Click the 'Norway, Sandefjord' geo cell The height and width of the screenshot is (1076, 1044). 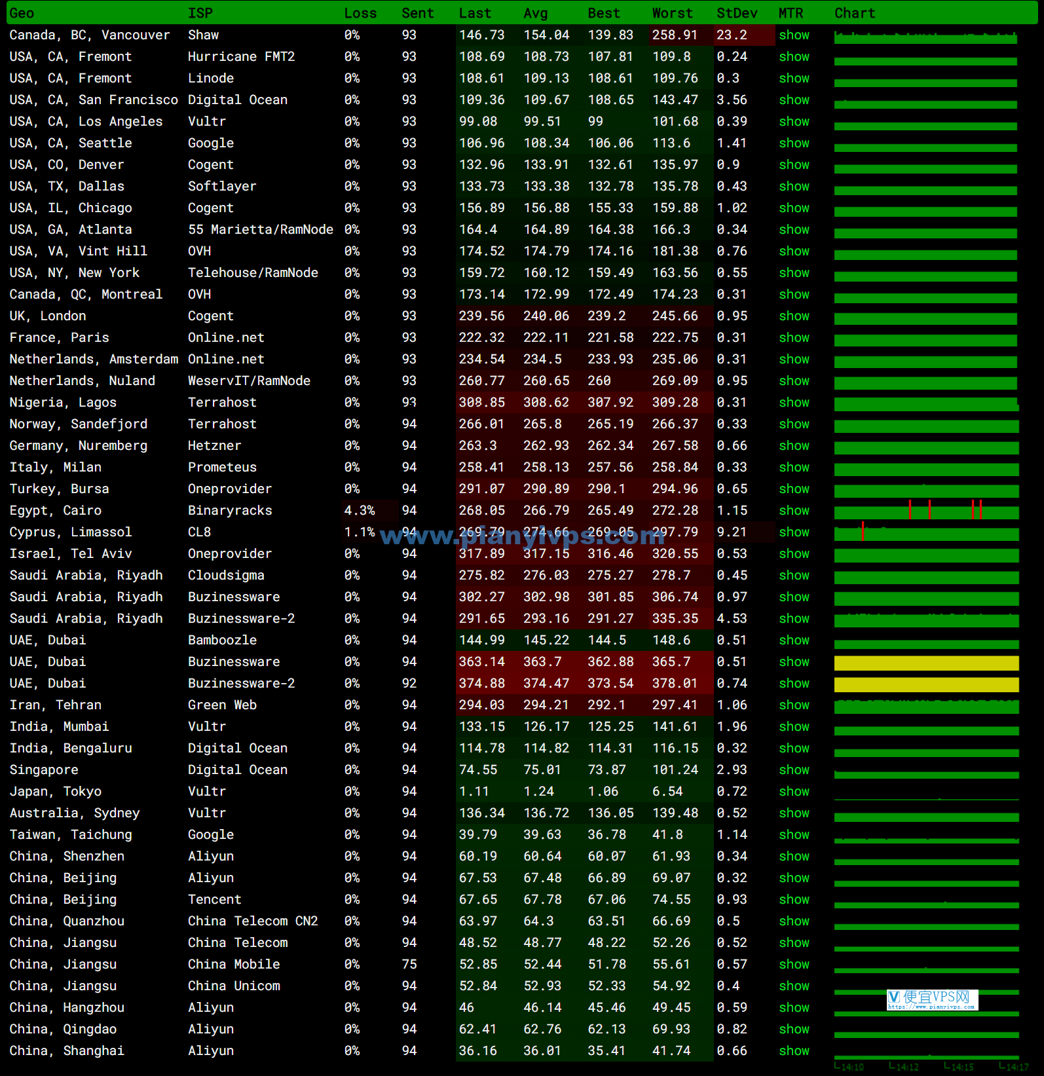79,424
